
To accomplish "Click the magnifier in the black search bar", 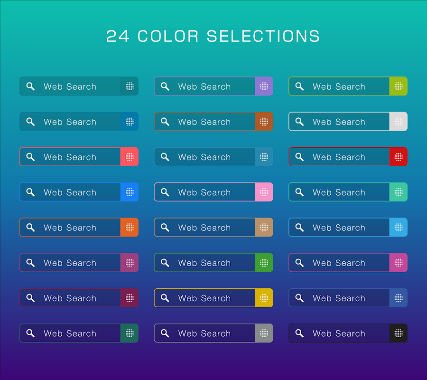I will pyautogui.click(x=299, y=333).
